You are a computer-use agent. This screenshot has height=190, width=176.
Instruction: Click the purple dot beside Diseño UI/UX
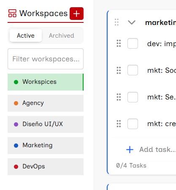click(x=16, y=124)
